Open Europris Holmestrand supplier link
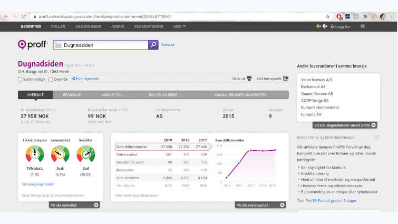 [x=320, y=108]
